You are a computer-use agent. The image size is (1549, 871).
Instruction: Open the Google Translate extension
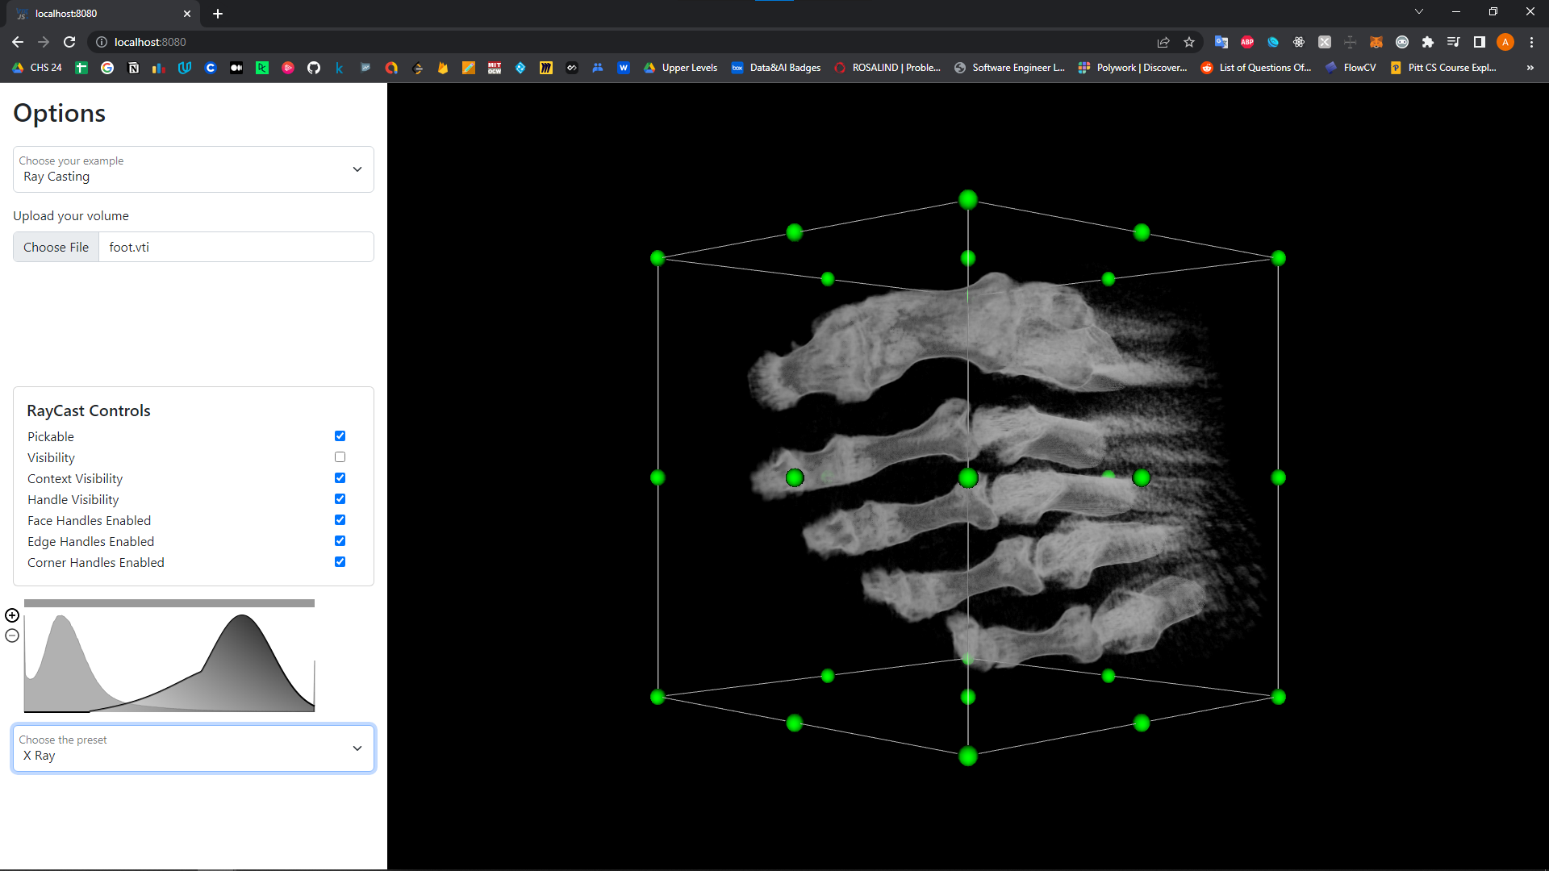click(1221, 42)
